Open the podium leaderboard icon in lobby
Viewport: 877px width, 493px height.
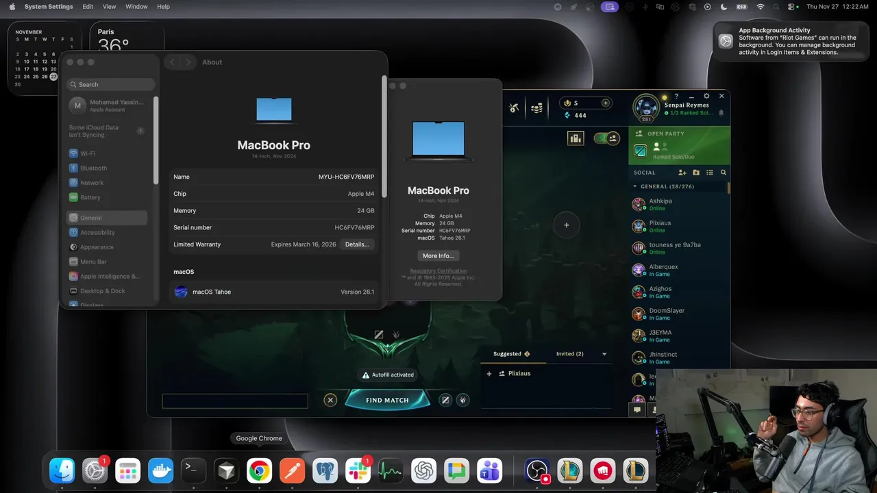[575, 138]
